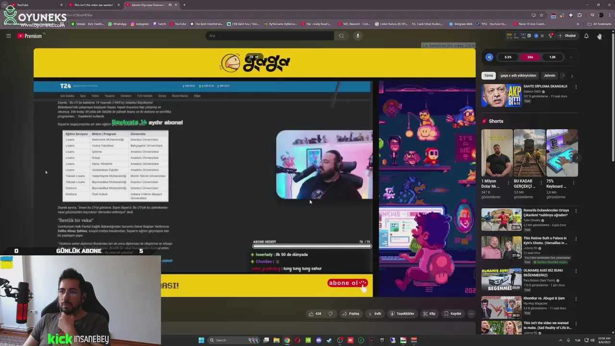
Task: Show more filter chips with right chevron
Action: (x=572, y=75)
